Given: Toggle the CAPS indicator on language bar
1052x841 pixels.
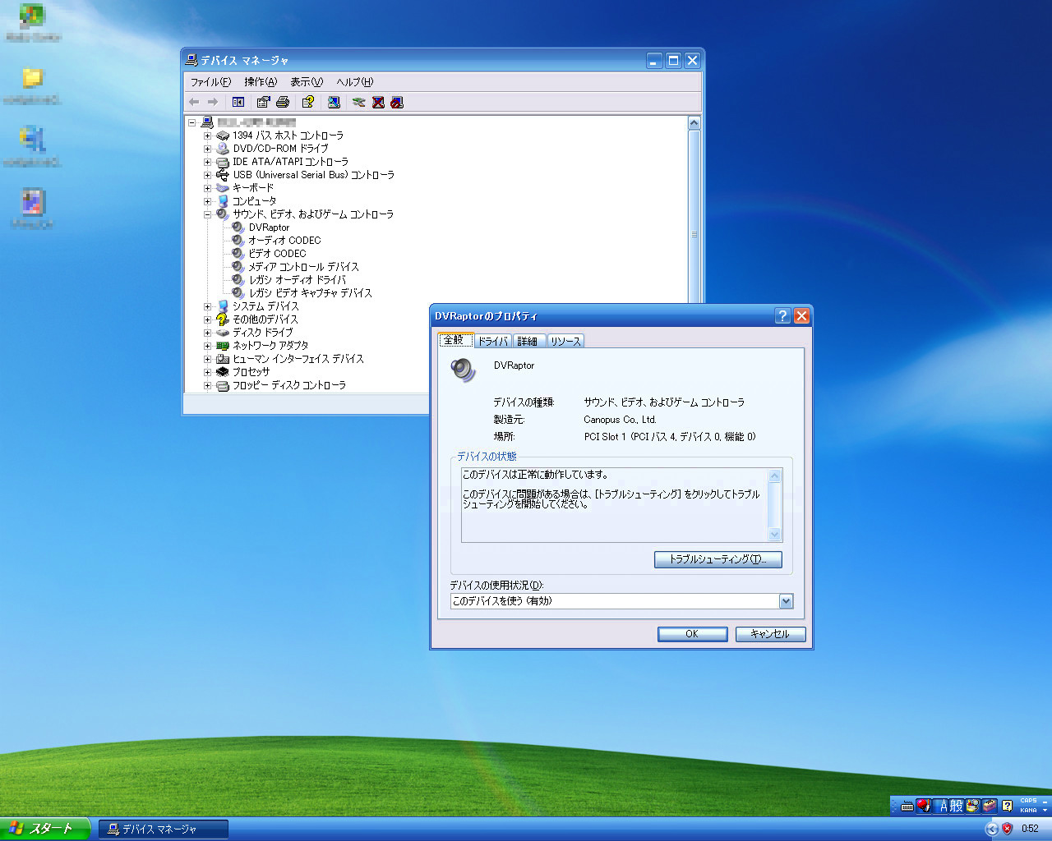Looking at the screenshot, I should coord(1028,801).
